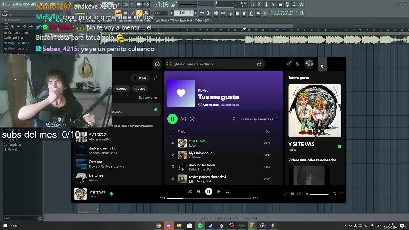The width and height of the screenshot is (409, 230).
Task: Click FL Studio microphone recording icon
Action: (266, 4)
